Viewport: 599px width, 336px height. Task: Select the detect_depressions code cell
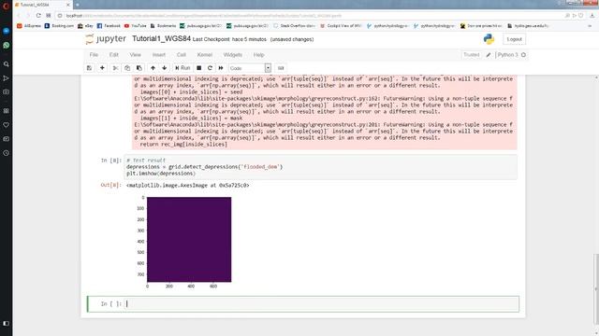(320, 167)
